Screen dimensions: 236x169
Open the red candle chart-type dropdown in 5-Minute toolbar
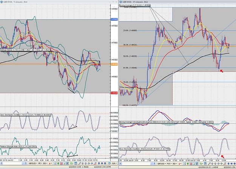tap(51, 163)
